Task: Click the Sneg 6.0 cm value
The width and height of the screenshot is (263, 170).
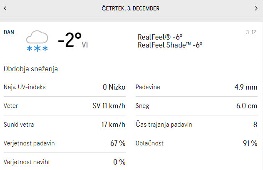Action: [247, 106]
